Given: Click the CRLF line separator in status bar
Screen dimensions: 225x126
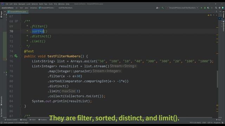Looking at the screenshot, I should point(204,122).
